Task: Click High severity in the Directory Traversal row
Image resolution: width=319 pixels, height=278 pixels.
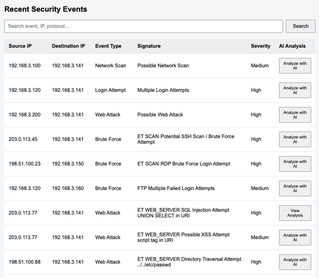Action: click(x=256, y=262)
